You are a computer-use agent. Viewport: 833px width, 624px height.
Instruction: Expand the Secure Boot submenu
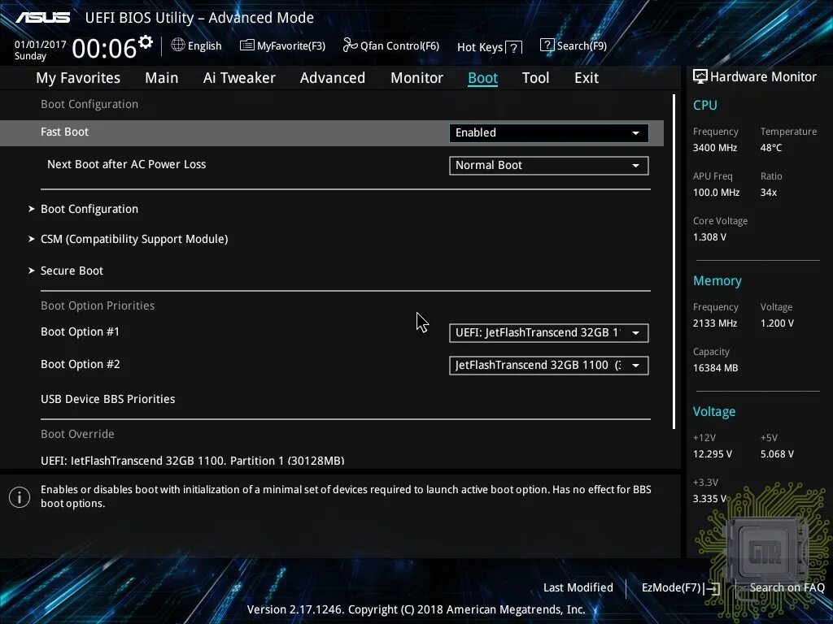(66, 271)
